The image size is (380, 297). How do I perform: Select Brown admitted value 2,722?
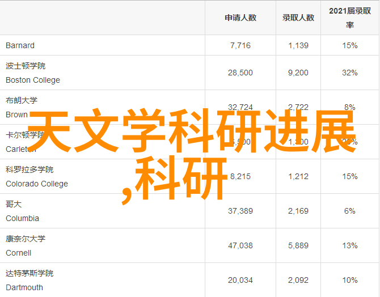point(298,107)
